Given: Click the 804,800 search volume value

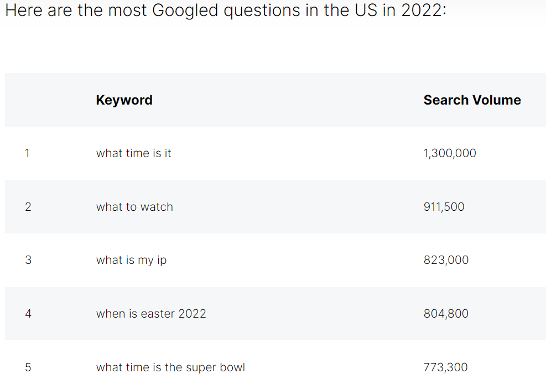Looking at the screenshot, I should click(x=446, y=314).
